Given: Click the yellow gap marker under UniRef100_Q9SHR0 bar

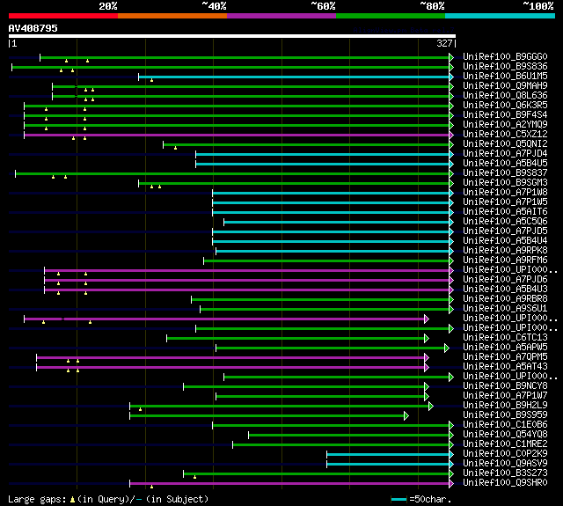Looking at the screenshot, I should point(151,487).
